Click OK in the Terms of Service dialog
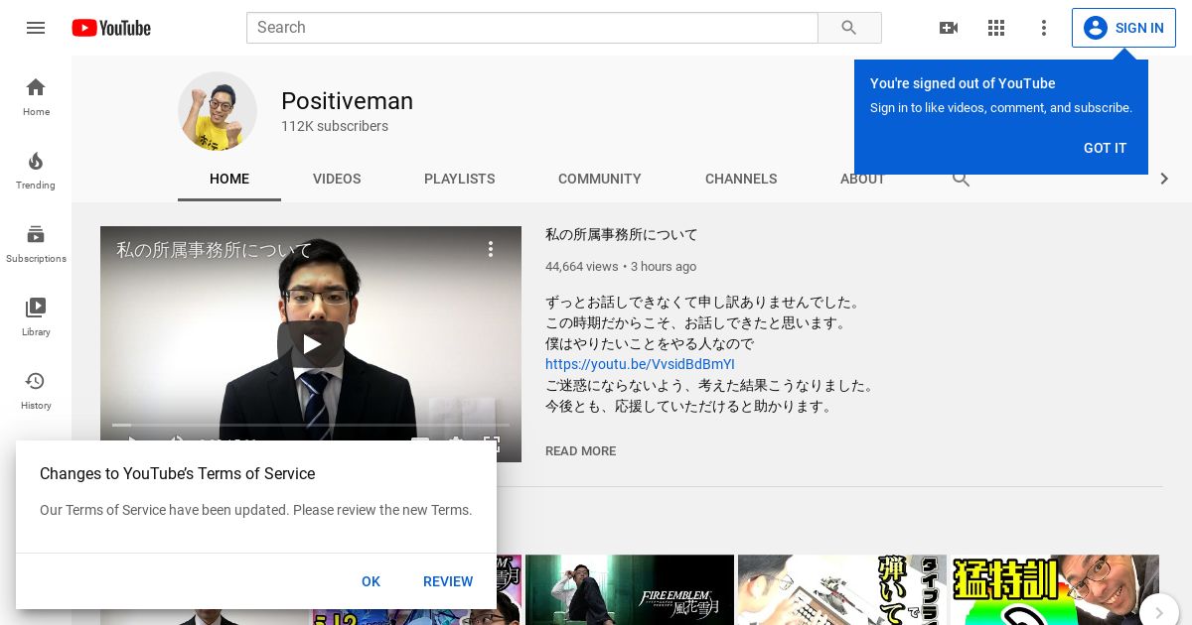 371,581
